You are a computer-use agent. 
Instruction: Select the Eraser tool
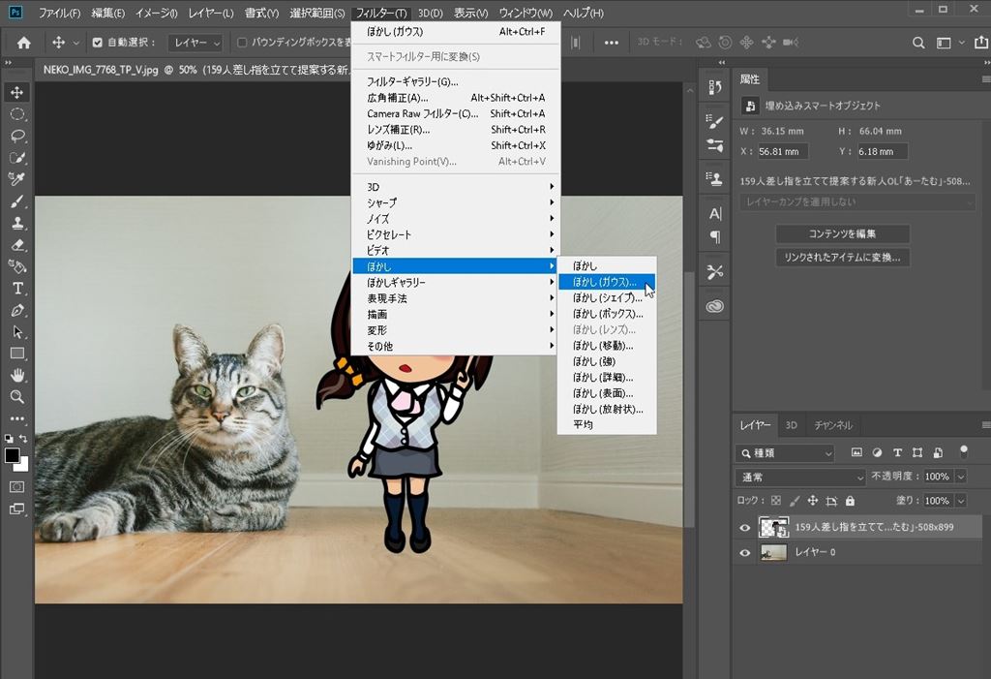(17, 245)
